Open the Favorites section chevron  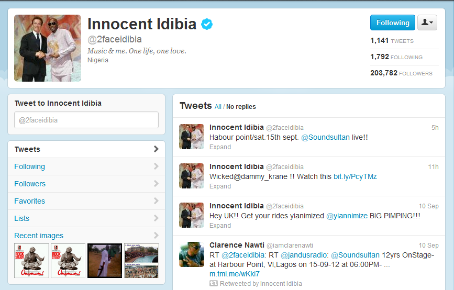coord(156,201)
